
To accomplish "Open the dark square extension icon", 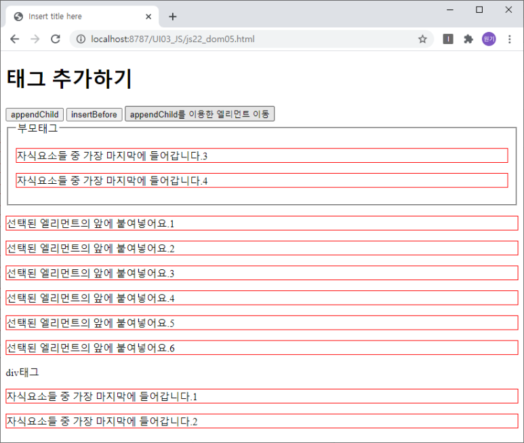I will click(x=448, y=39).
